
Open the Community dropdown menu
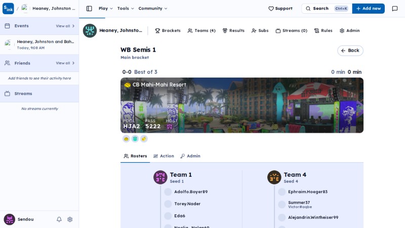point(153,9)
